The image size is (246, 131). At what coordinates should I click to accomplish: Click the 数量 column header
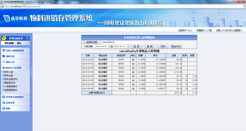pyautogui.click(x=141, y=55)
